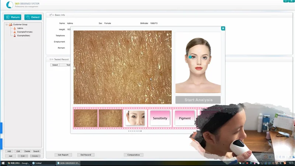Open the Windows Start menu
Viewport: 295px width, 166px height.
click(3, 163)
